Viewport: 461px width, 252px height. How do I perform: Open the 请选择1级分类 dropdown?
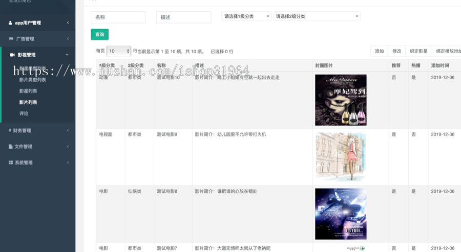click(x=246, y=16)
